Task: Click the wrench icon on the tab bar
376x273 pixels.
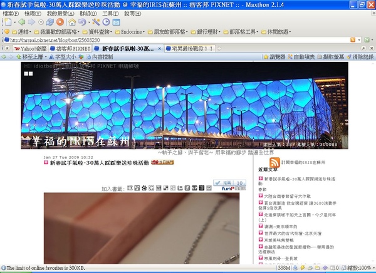Action: 363,48
